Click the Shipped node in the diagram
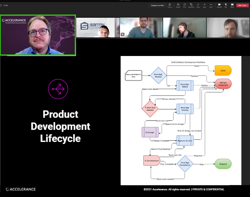This screenshot has height=197, width=250. click(x=223, y=164)
